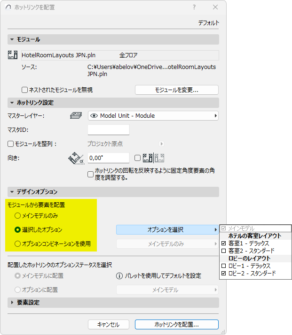Click the ホットリンクを配置... button
The height and width of the screenshot is (335, 292).
[177, 325]
